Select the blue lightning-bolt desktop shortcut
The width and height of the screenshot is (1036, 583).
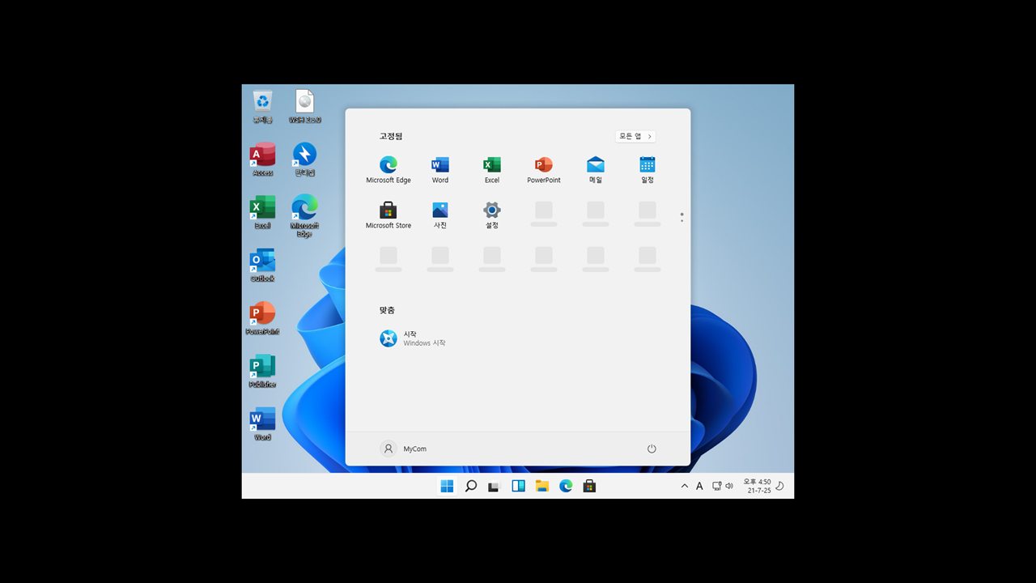[x=304, y=160]
